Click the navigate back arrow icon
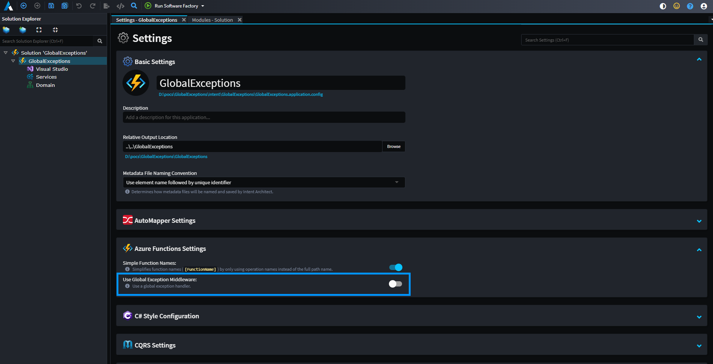Screen dimensions: 713x364 click(24, 6)
